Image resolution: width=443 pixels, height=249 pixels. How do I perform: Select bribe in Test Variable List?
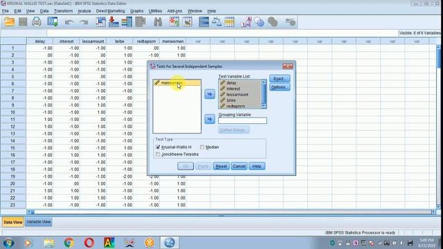click(239, 100)
